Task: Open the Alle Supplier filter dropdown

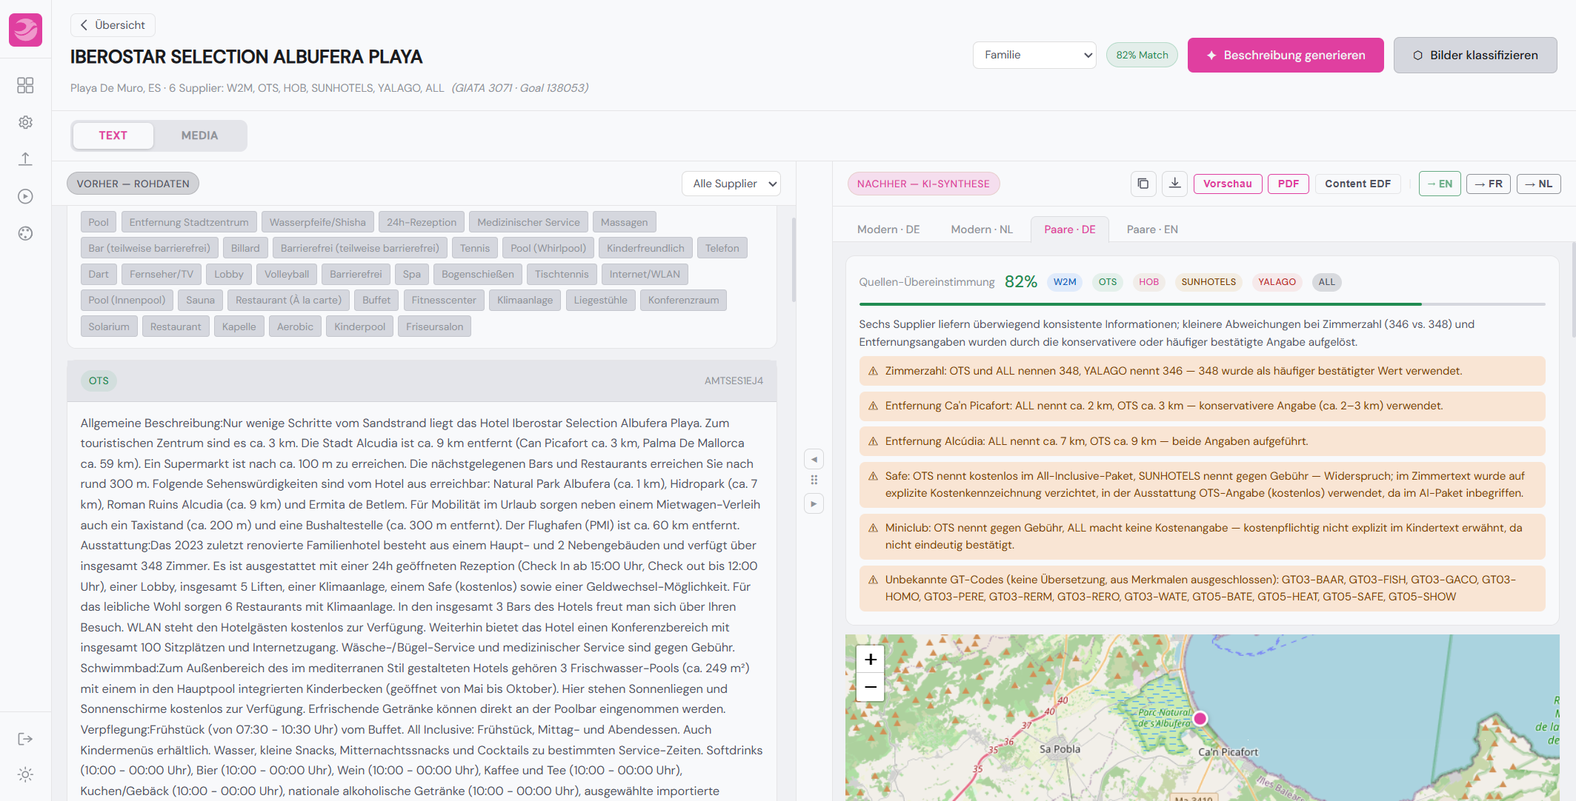Action: tap(731, 184)
